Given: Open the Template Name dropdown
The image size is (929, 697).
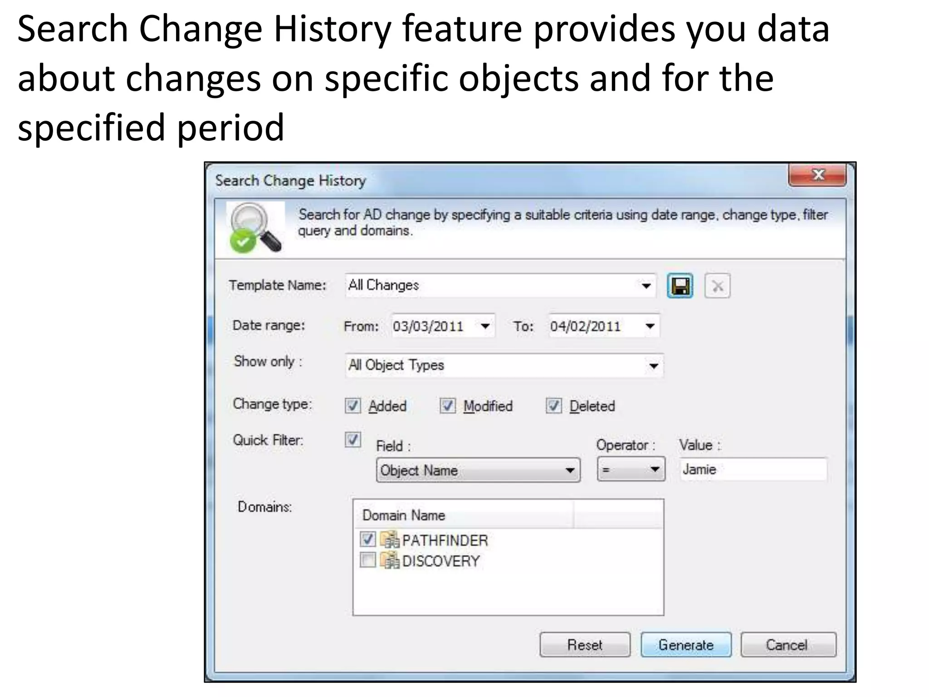Looking at the screenshot, I should (x=646, y=286).
